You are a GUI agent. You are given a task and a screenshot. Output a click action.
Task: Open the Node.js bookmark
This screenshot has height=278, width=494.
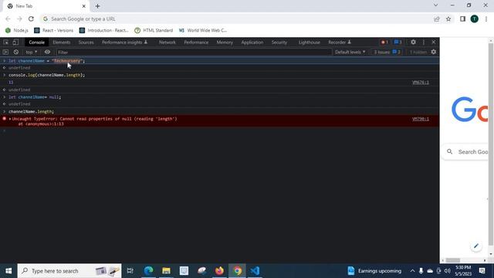point(17,30)
